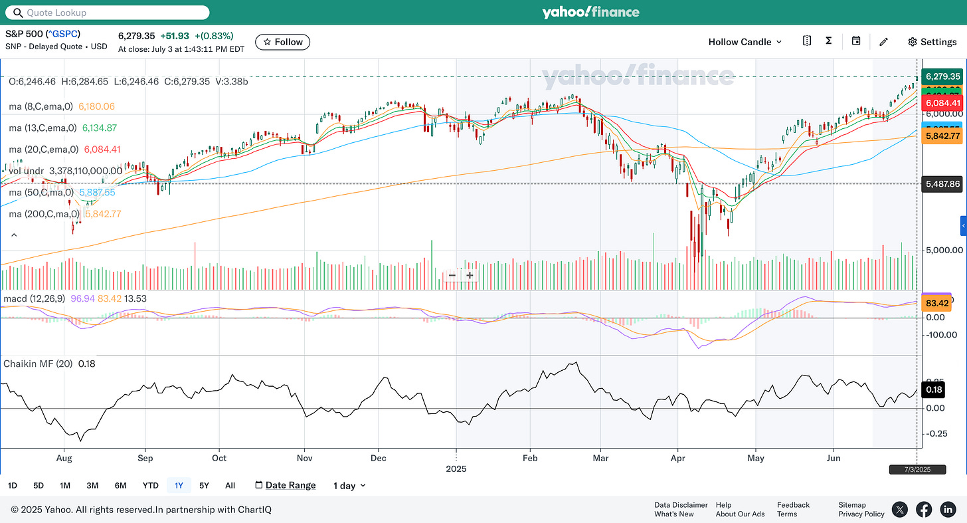
Task: Zoom in chart with plus button
Action: click(x=470, y=275)
